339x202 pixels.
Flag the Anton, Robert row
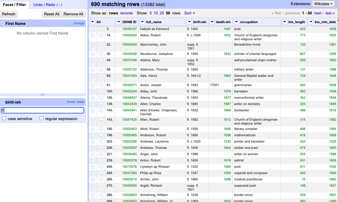point(101,160)
